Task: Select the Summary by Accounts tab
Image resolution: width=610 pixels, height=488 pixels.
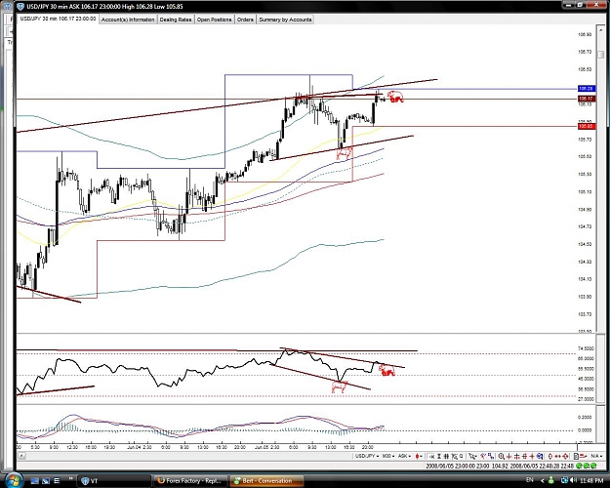Action: (285, 20)
